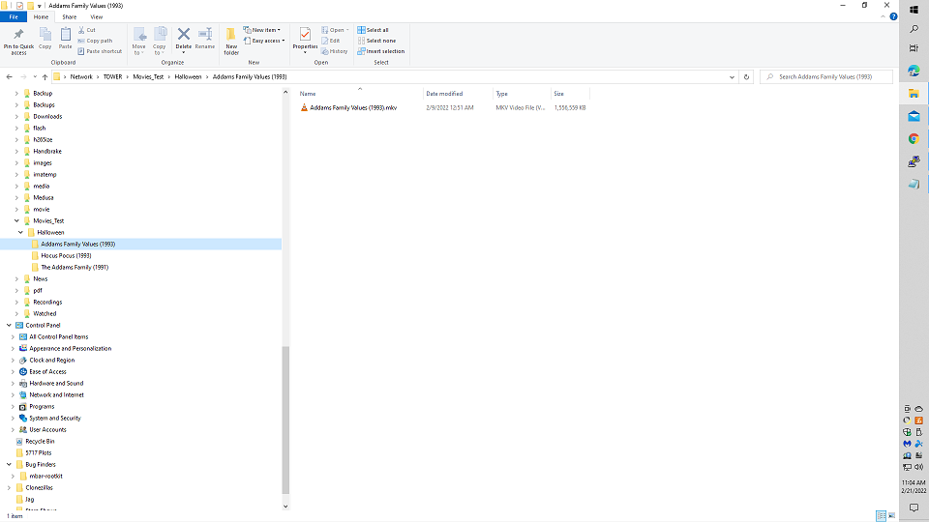Collapse the Movies_Test folder tree node

coord(16,220)
